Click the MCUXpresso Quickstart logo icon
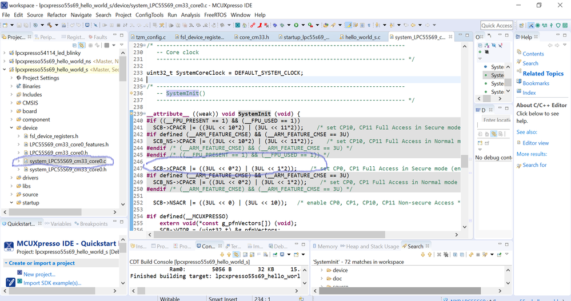The height and width of the screenshot is (301, 571). pyautogui.click(x=9, y=246)
